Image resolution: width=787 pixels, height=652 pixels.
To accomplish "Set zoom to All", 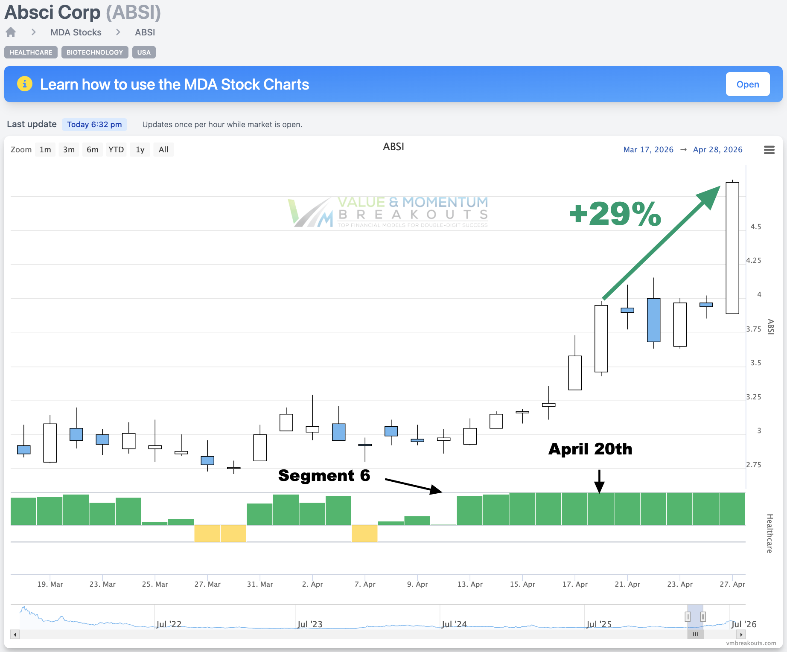I will point(163,150).
